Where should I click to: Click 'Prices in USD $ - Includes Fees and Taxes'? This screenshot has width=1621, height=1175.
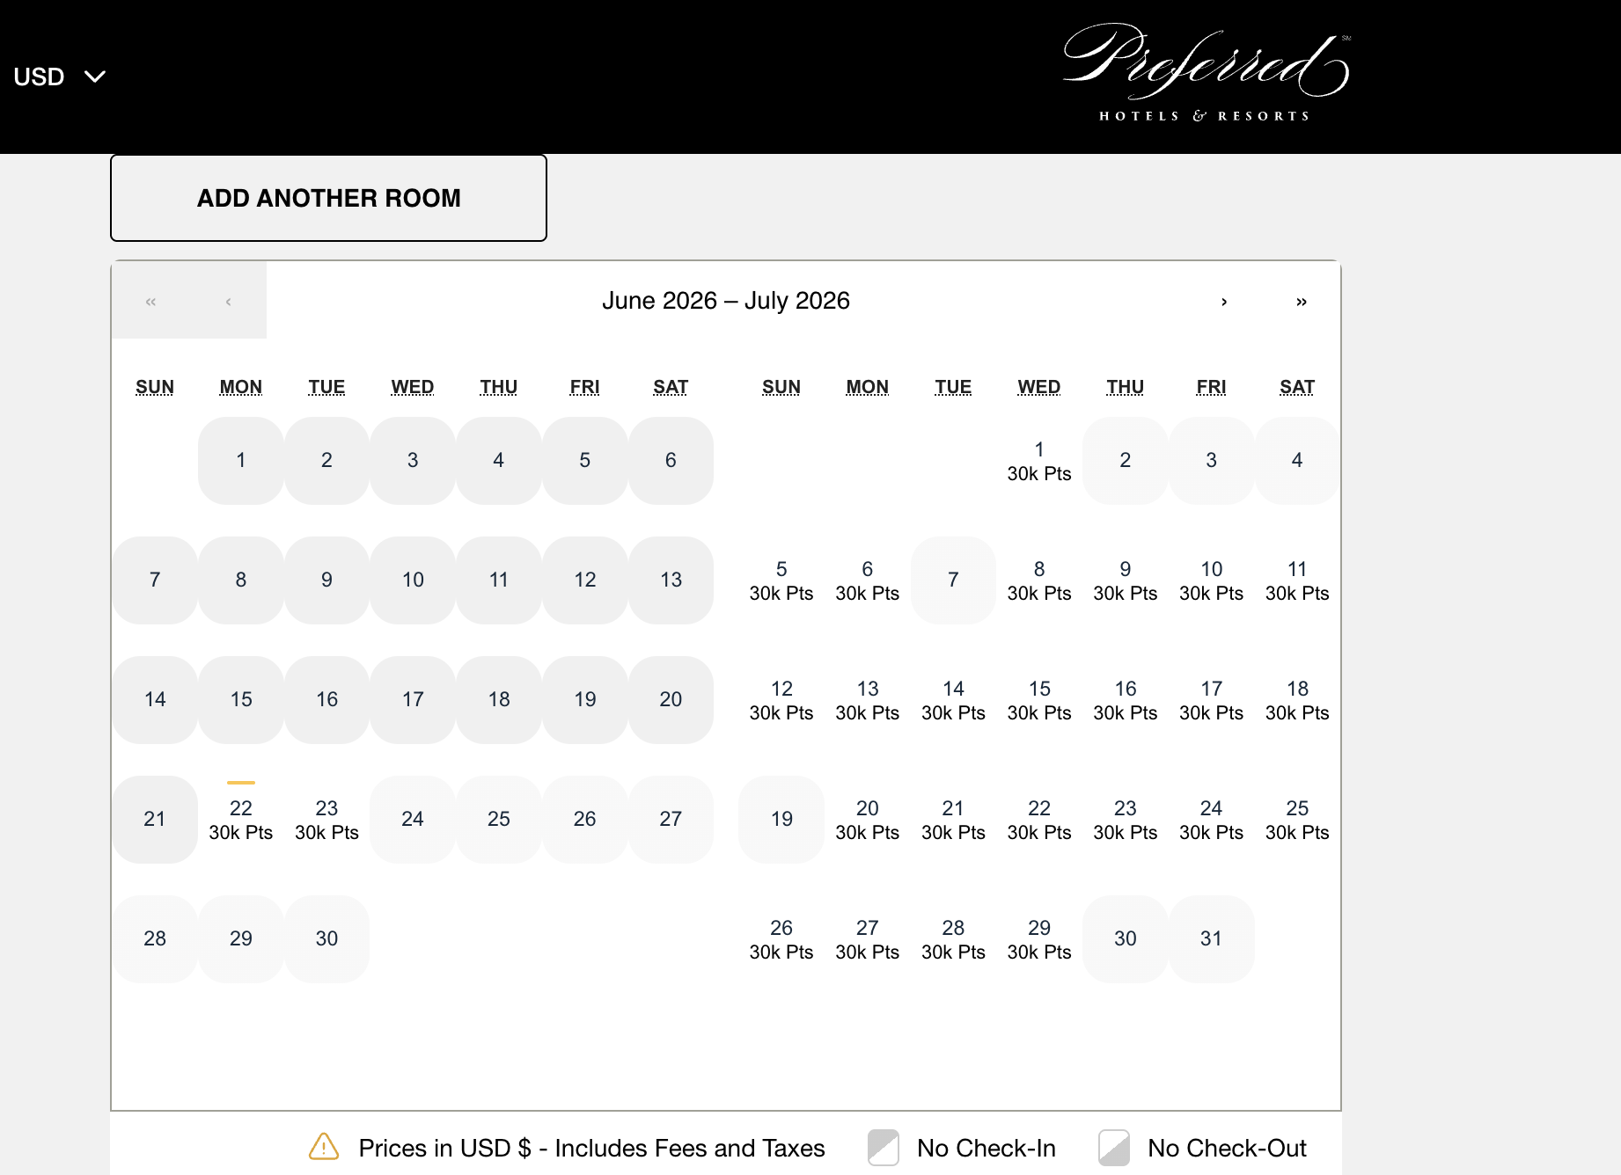click(x=591, y=1149)
